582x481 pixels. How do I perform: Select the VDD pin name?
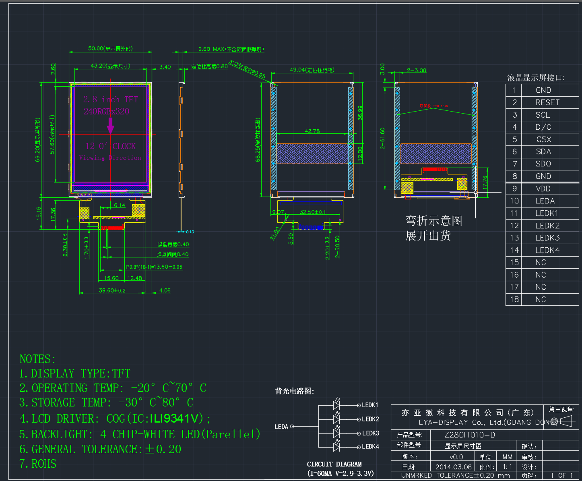coord(543,189)
